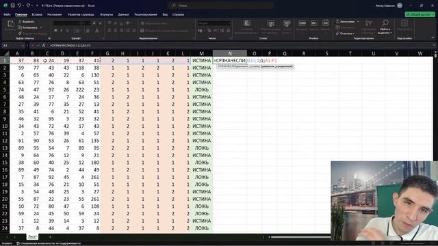The height and width of the screenshot is (246, 438).
Task: Undo the last action
Action: (x=19, y=5)
